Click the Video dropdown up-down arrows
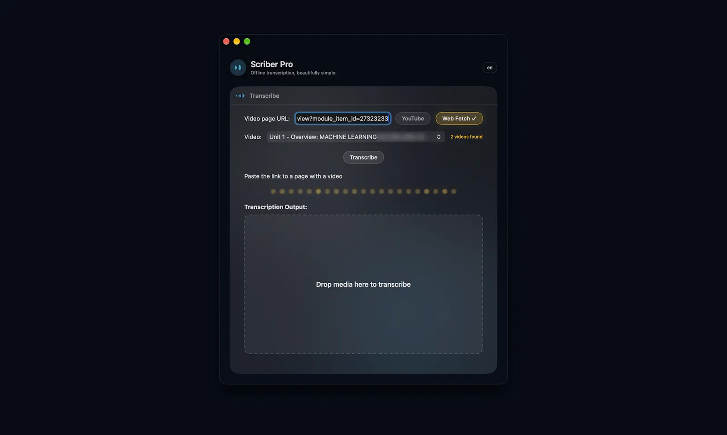 [x=438, y=137]
